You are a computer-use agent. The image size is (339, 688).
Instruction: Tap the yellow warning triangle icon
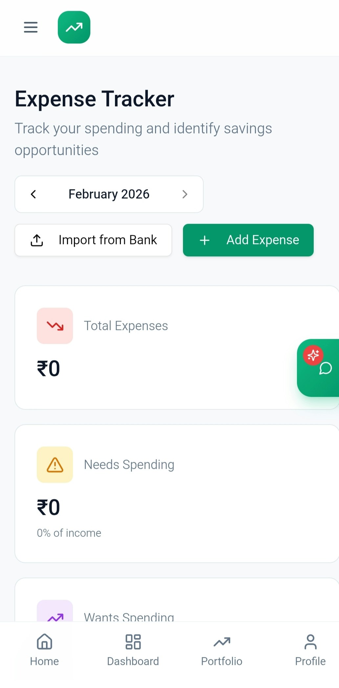coord(55,465)
